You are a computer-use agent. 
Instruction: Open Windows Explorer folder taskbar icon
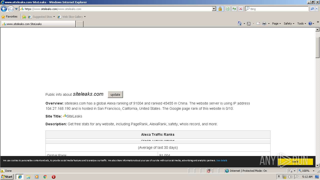click(28, 177)
